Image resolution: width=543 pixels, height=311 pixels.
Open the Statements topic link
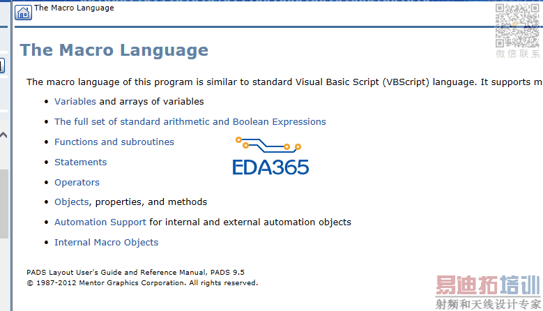click(80, 162)
